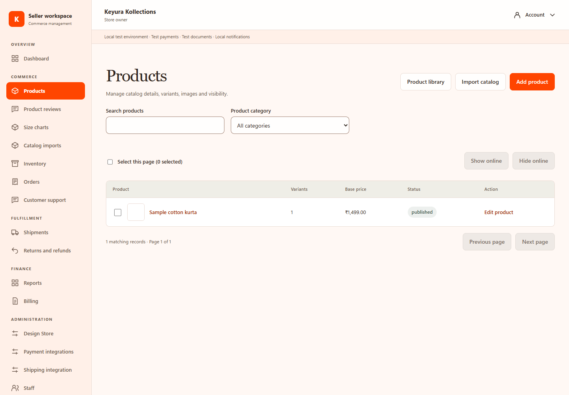Click the orange K workspace logo
This screenshot has height=395, width=569.
(x=17, y=19)
